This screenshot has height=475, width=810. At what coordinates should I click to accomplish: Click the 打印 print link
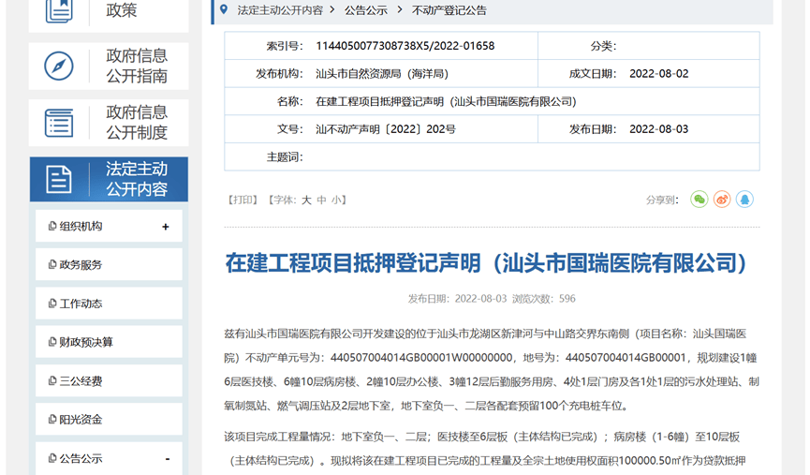pyautogui.click(x=244, y=200)
